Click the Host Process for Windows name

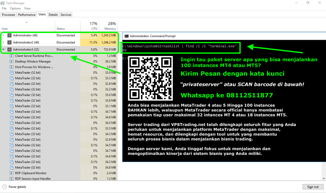pyautogui.click(x=34, y=67)
